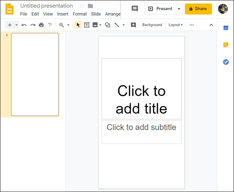Open Google Keep side panel

(x=226, y=45)
